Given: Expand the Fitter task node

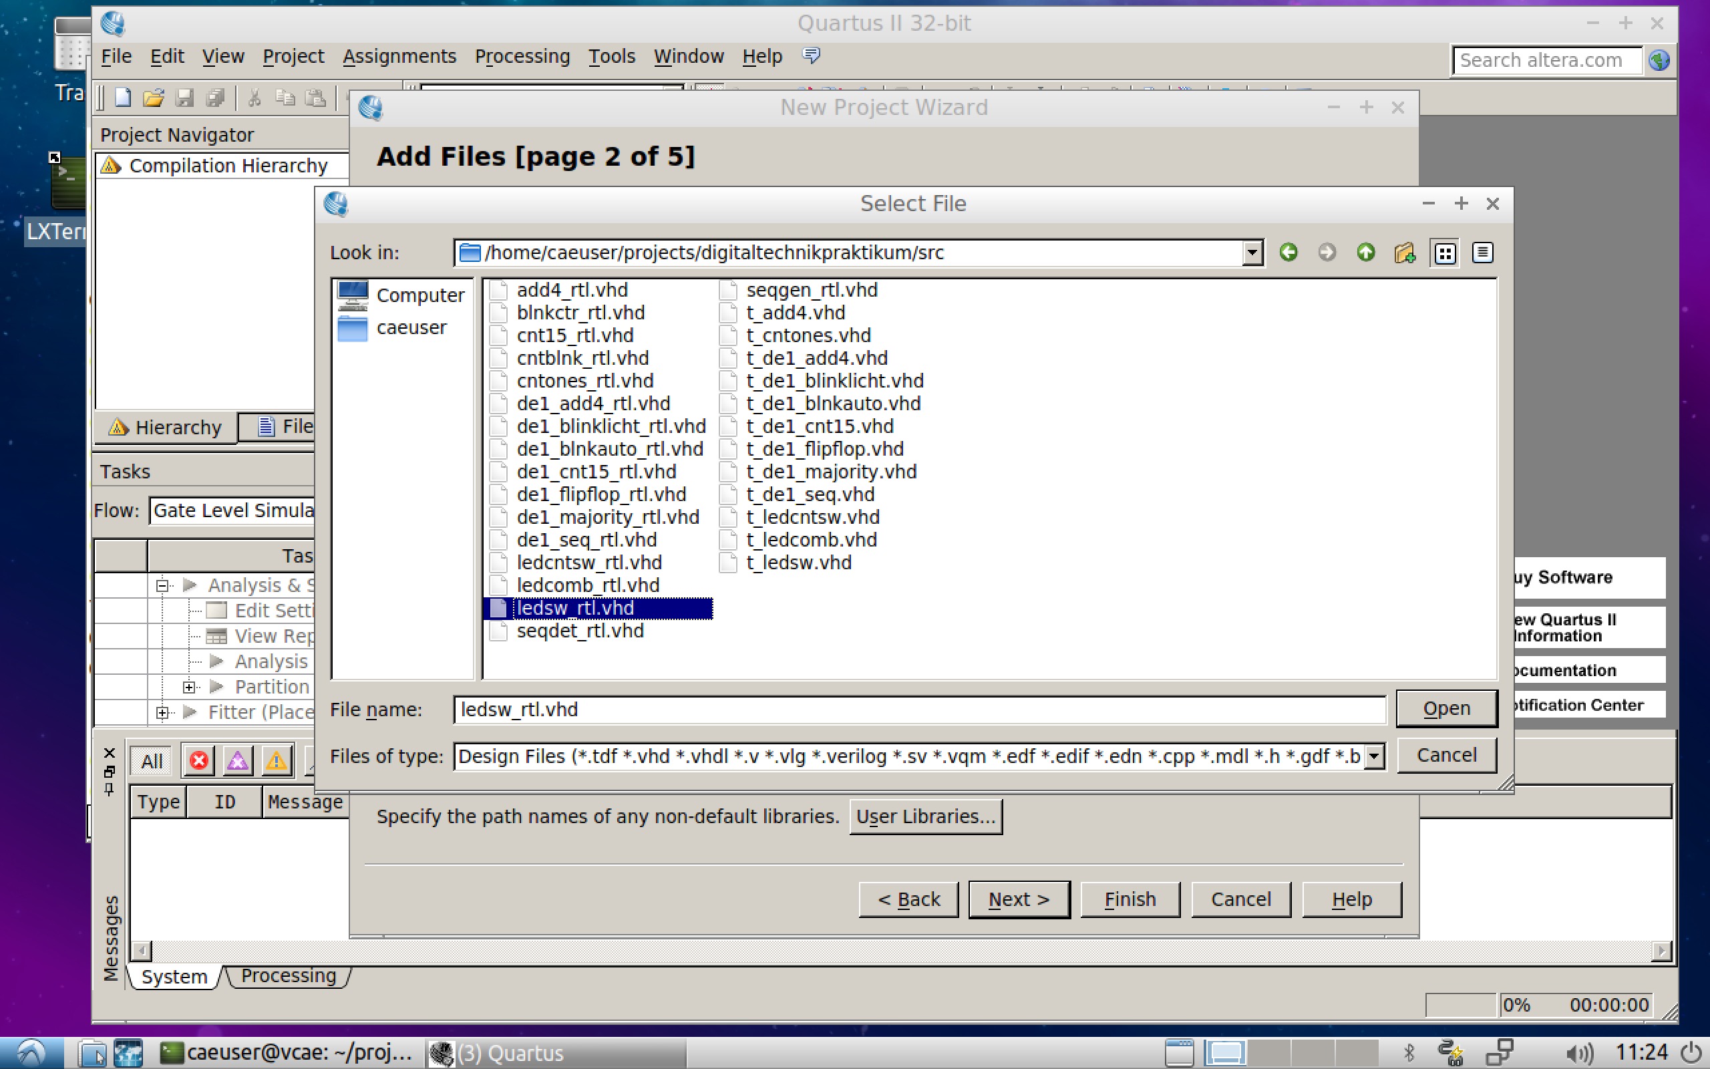Looking at the screenshot, I should [162, 713].
